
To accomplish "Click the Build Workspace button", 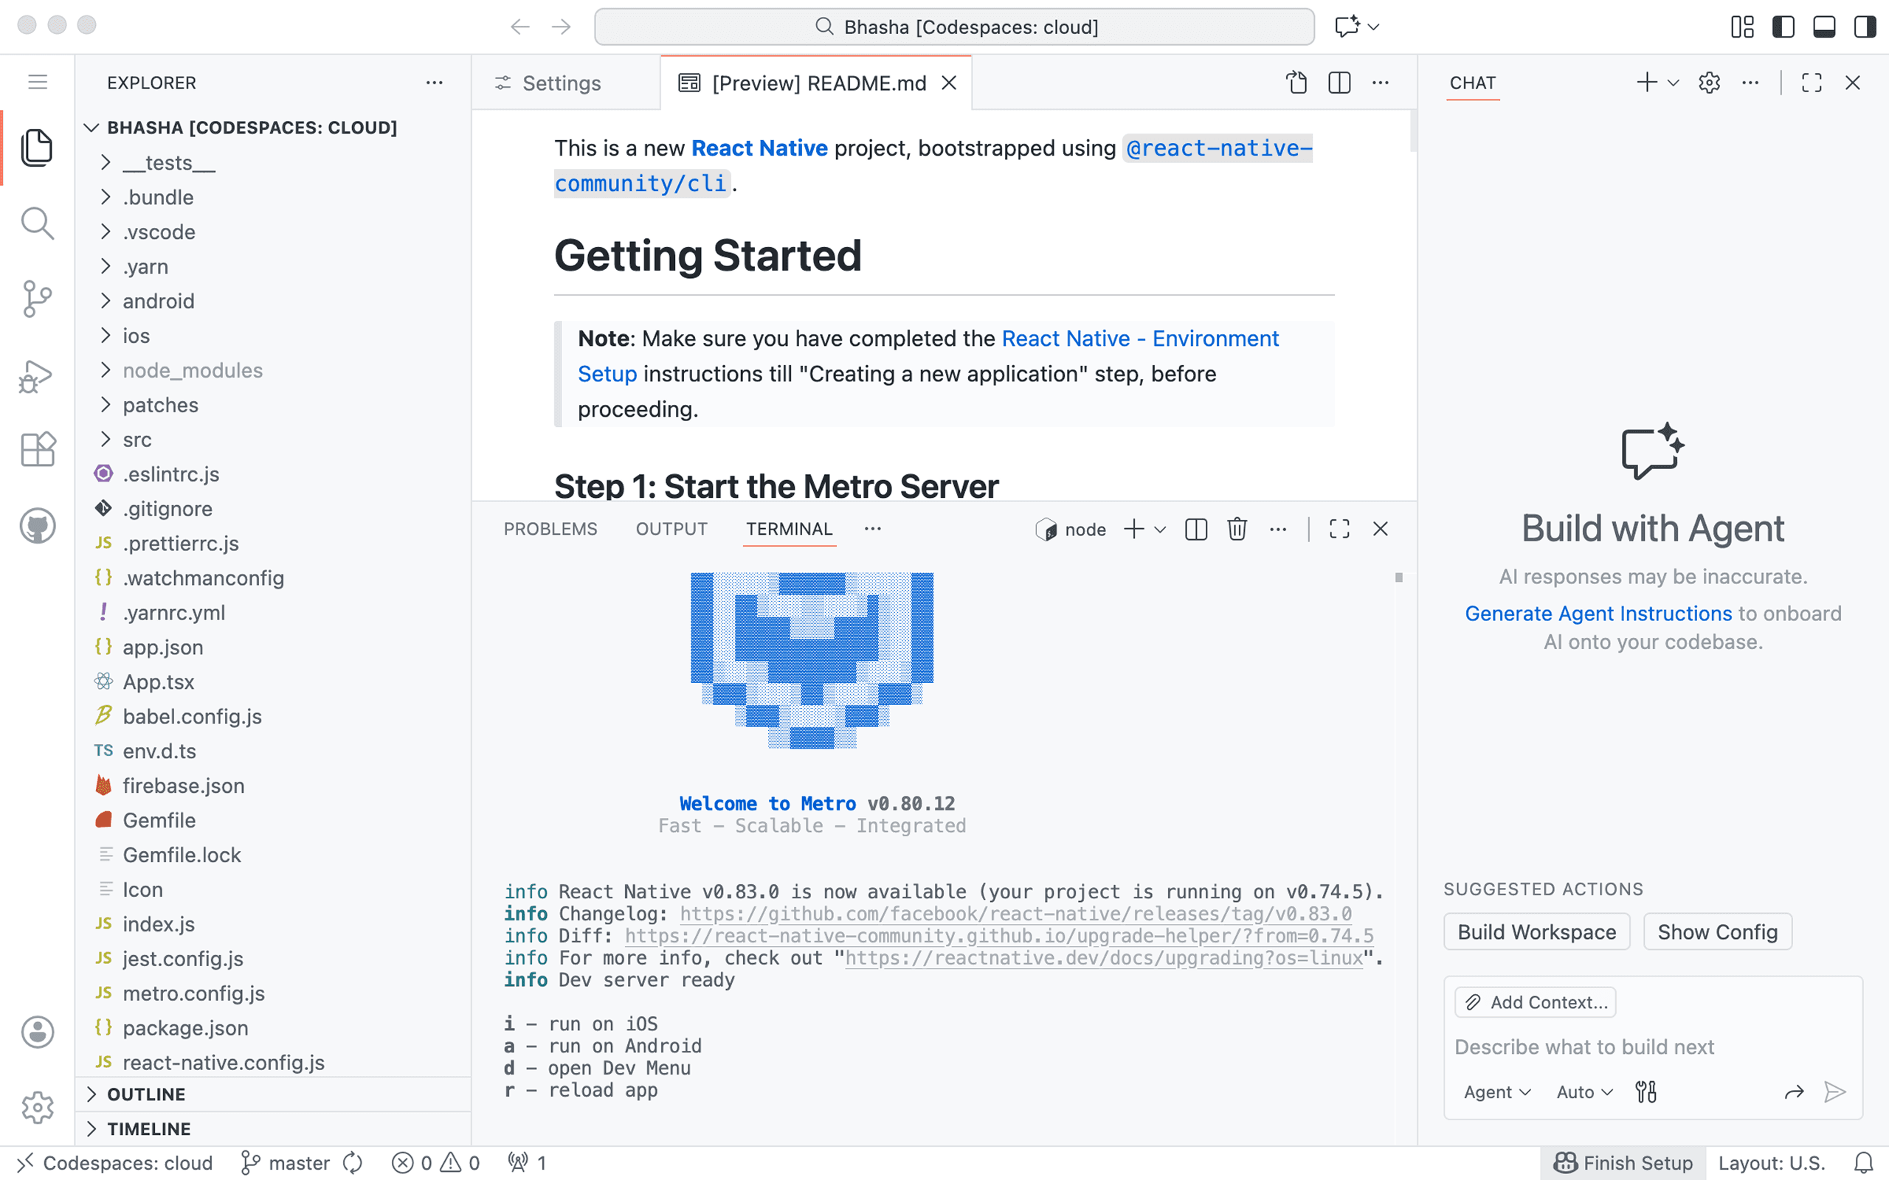I will tap(1536, 931).
